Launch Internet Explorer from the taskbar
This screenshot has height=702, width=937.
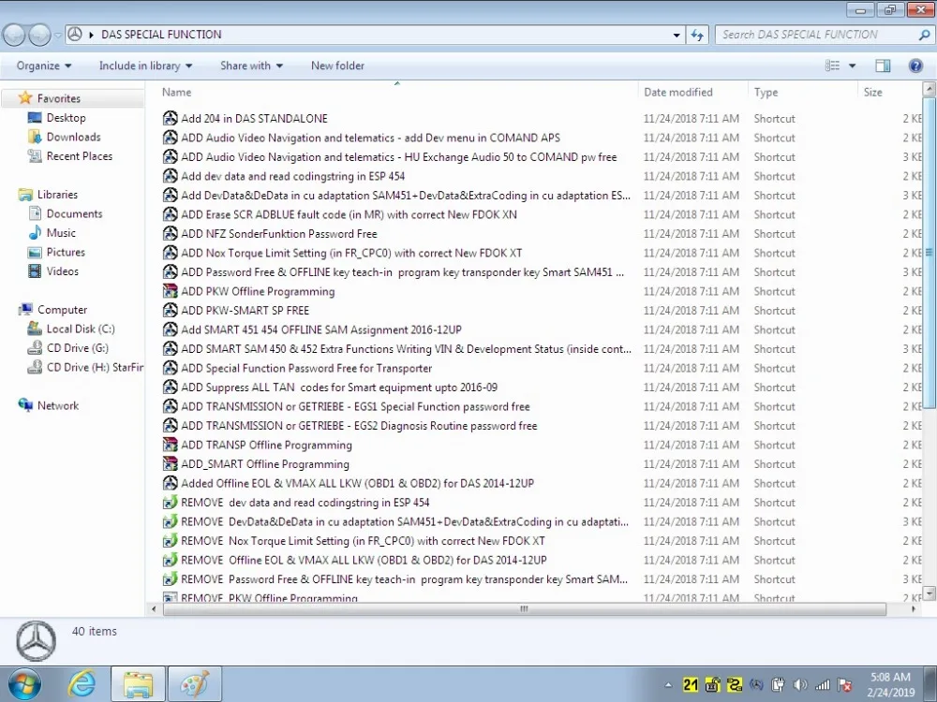(x=82, y=684)
